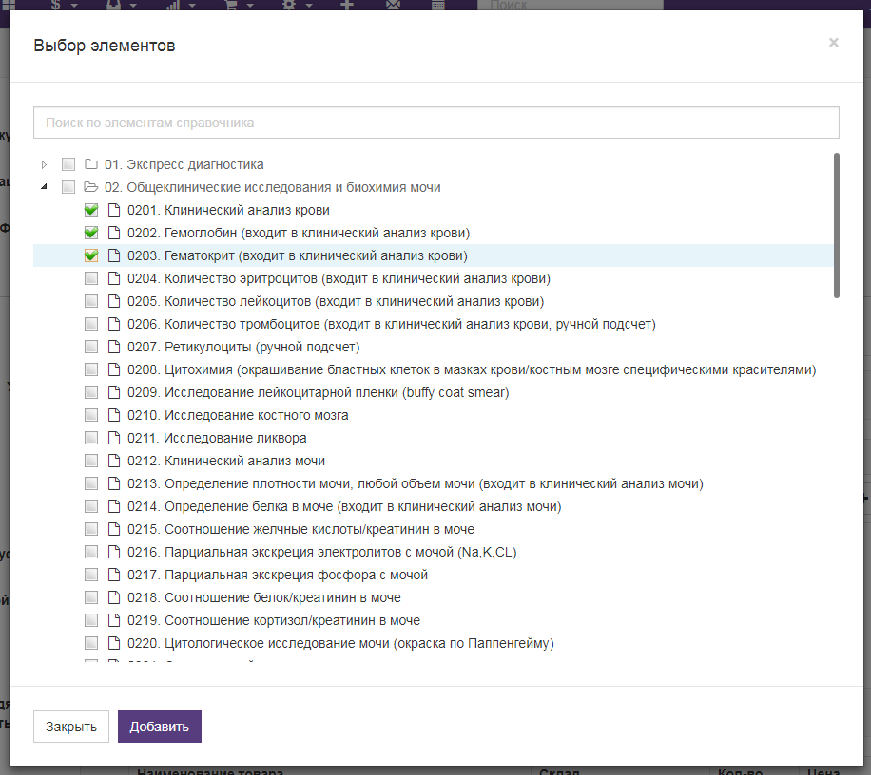Uncheck the 0203. Гематокрит checkbox

[x=91, y=255]
